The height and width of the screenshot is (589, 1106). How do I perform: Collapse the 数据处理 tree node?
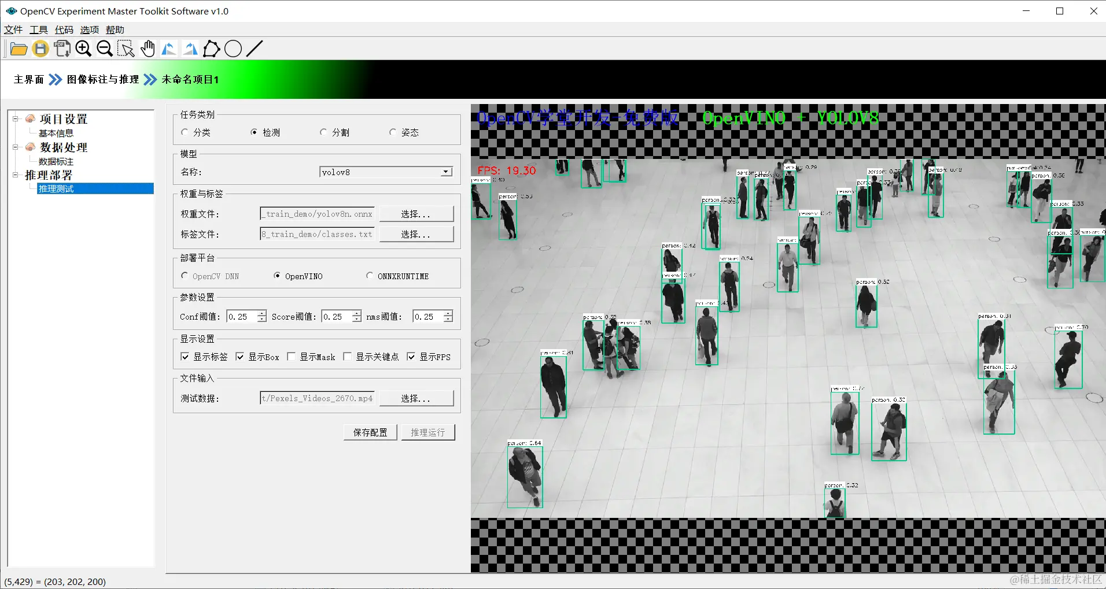click(x=16, y=147)
